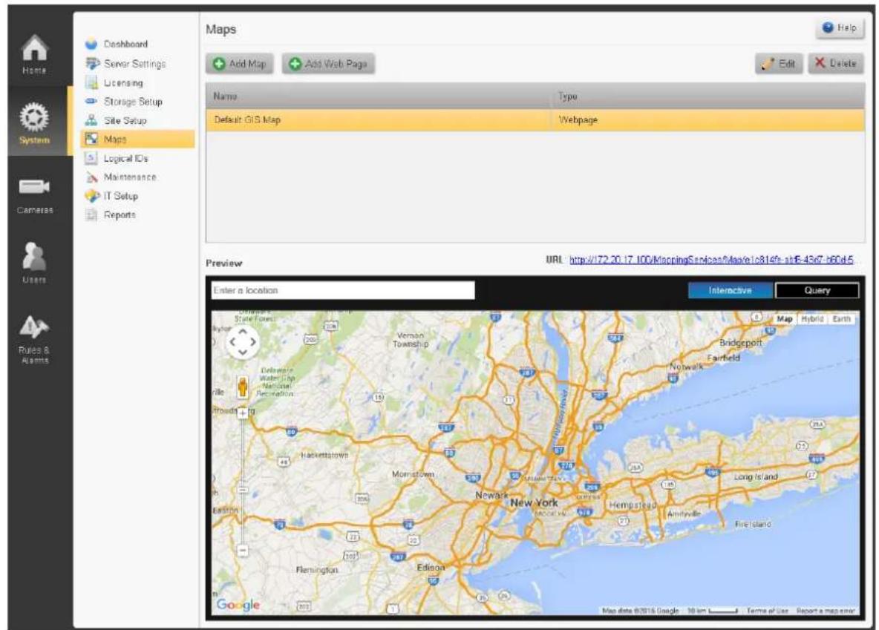This screenshot has height=630, width=879.
Task: Open the IT Setup page
Action: 120,196
